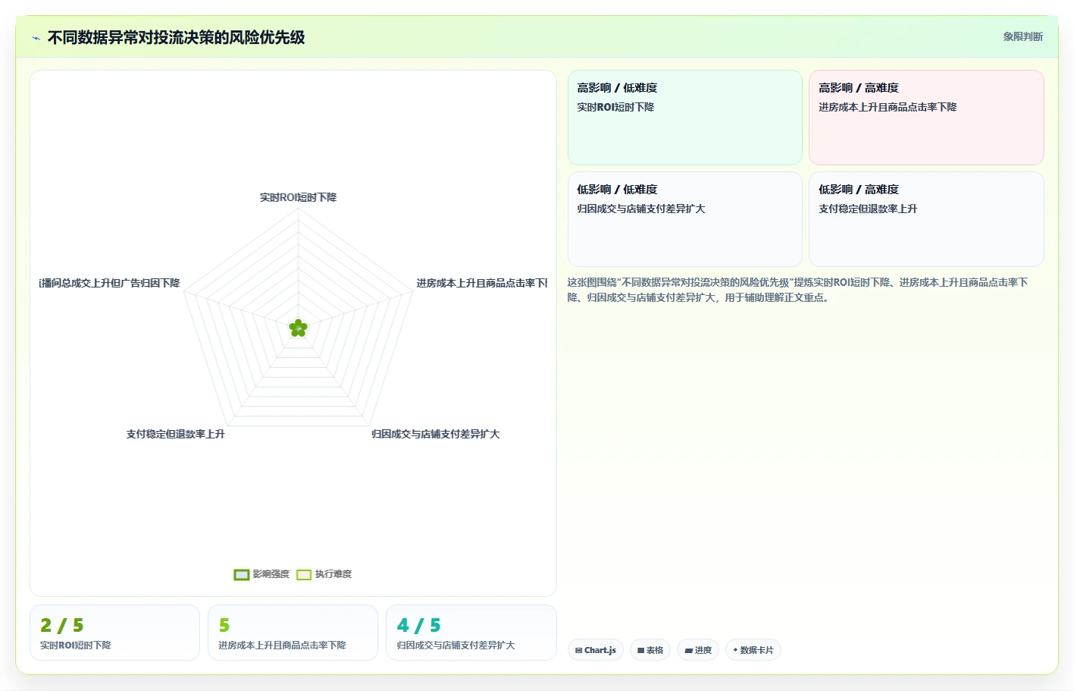Click the title 不同数据异常对投流决策的风险优先级
1074x691 pixels.
[x=176, y=37]
